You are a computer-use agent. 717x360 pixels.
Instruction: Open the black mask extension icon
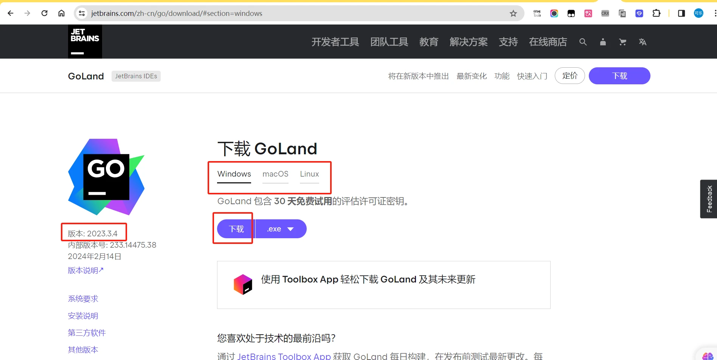click(x=571, y=13)
